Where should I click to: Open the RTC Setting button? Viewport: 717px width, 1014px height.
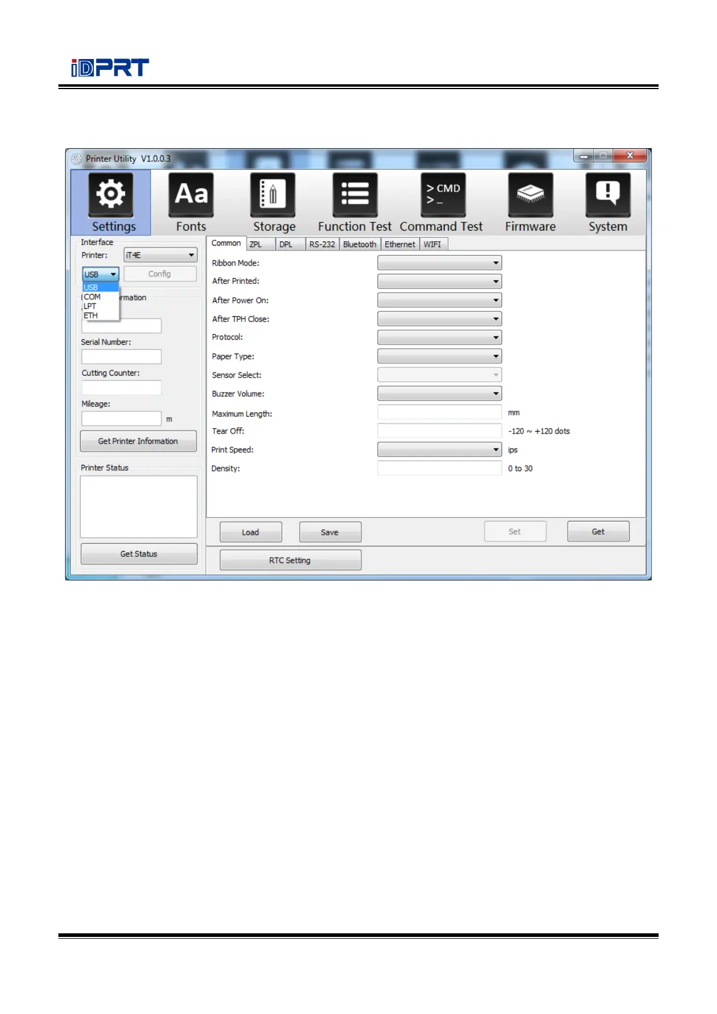(290, 560)
